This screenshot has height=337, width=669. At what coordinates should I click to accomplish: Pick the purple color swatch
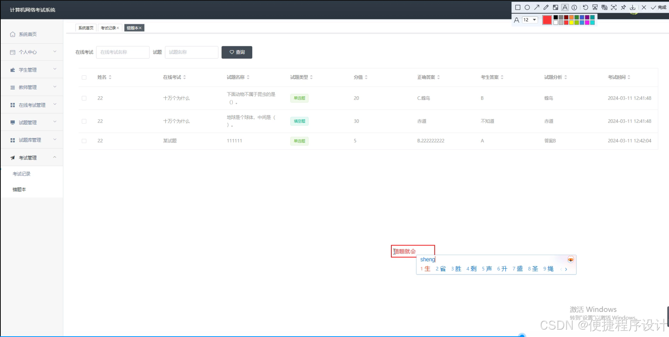[x=587, y=17]
